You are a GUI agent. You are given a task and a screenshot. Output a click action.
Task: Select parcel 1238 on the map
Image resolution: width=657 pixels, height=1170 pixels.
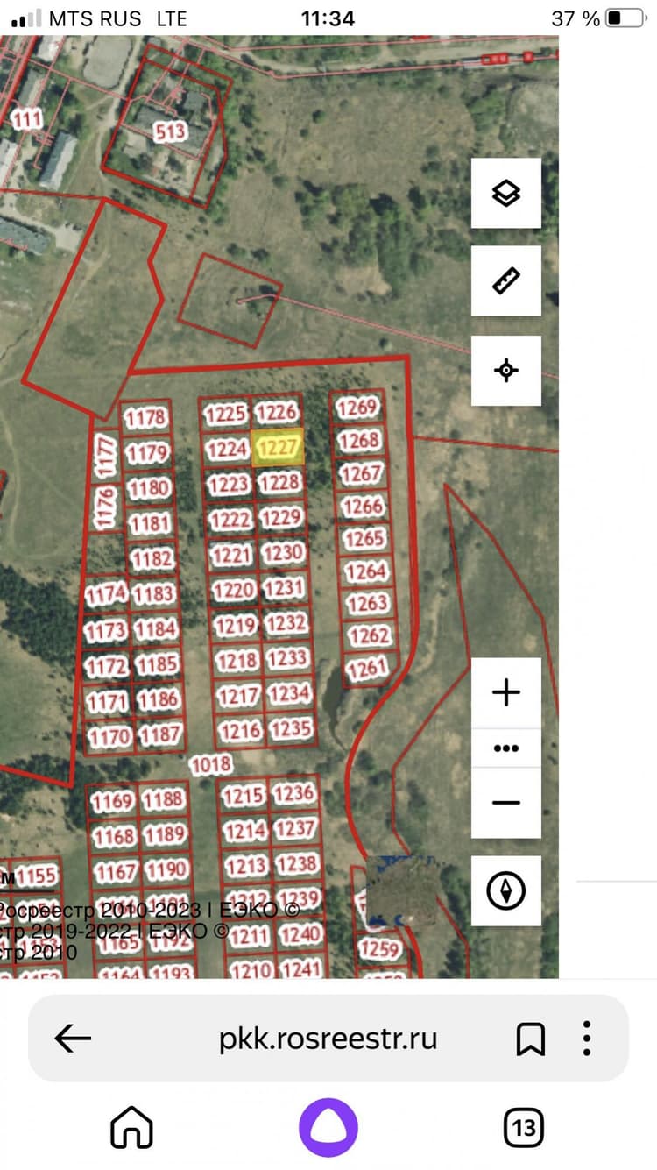click(298, 864)
